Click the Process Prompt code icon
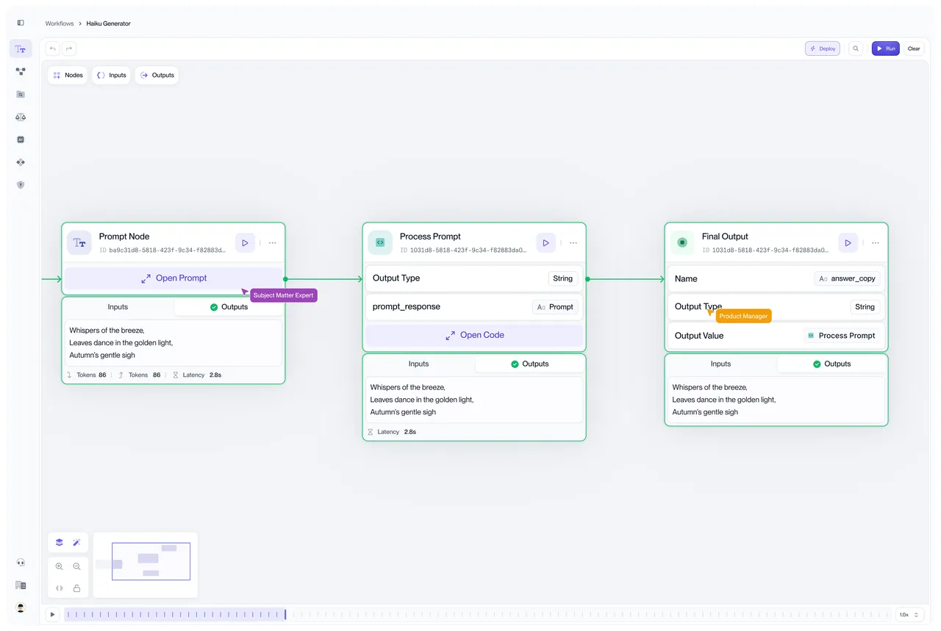Screen dimensions: 941x631 380,242
